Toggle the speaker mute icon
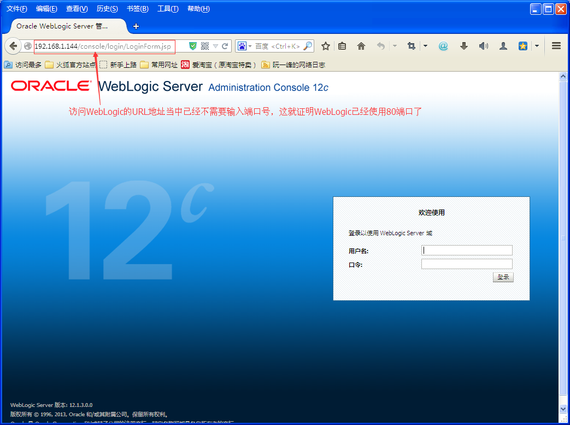Viewport: 570px width, 425px height. point(484,46)
